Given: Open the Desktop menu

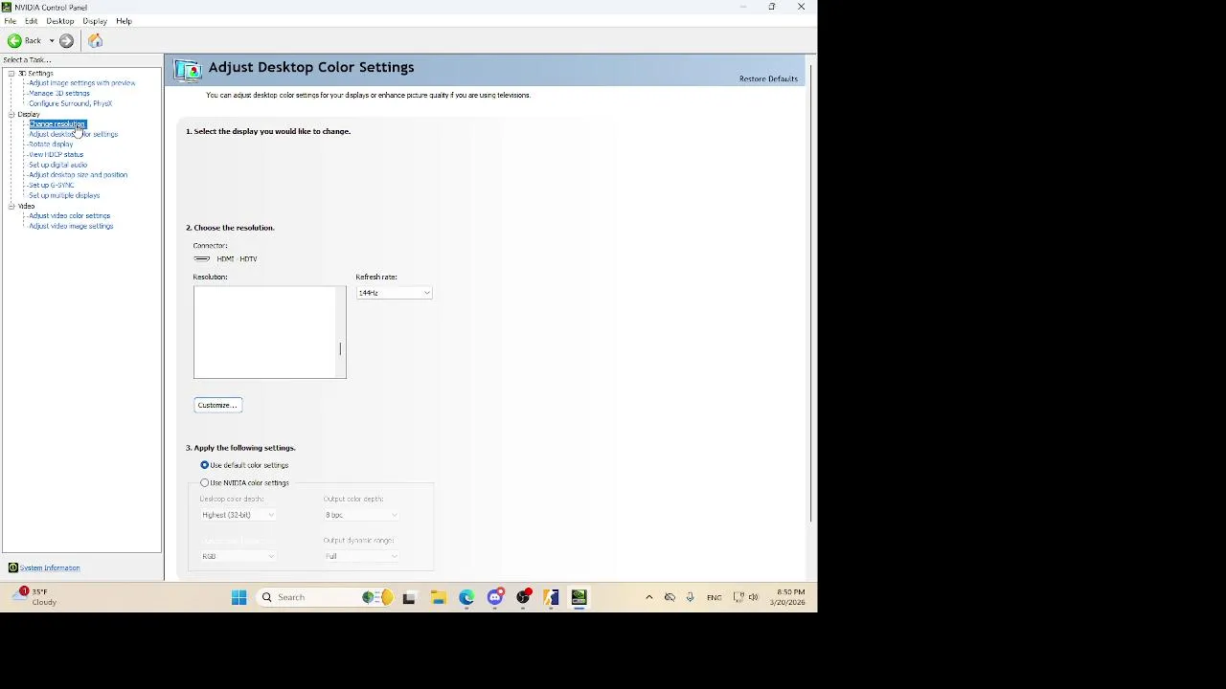Looking at the screenshot, I should [59, 21].
